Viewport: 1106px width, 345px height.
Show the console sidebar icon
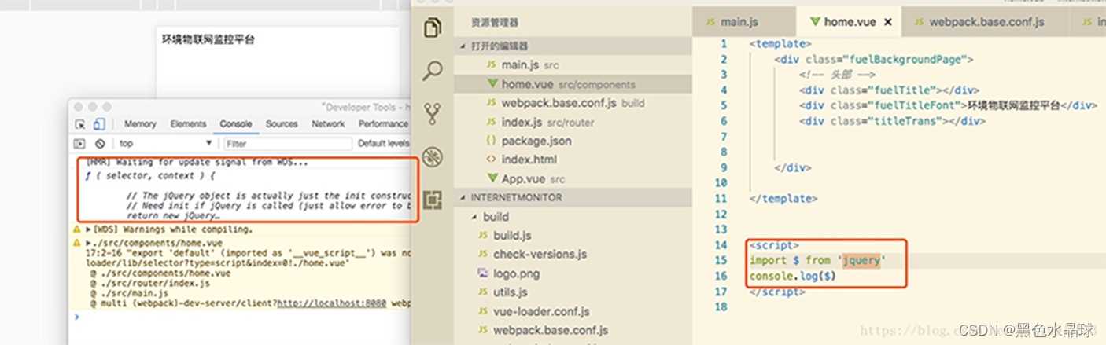click(x=79, y=144)
